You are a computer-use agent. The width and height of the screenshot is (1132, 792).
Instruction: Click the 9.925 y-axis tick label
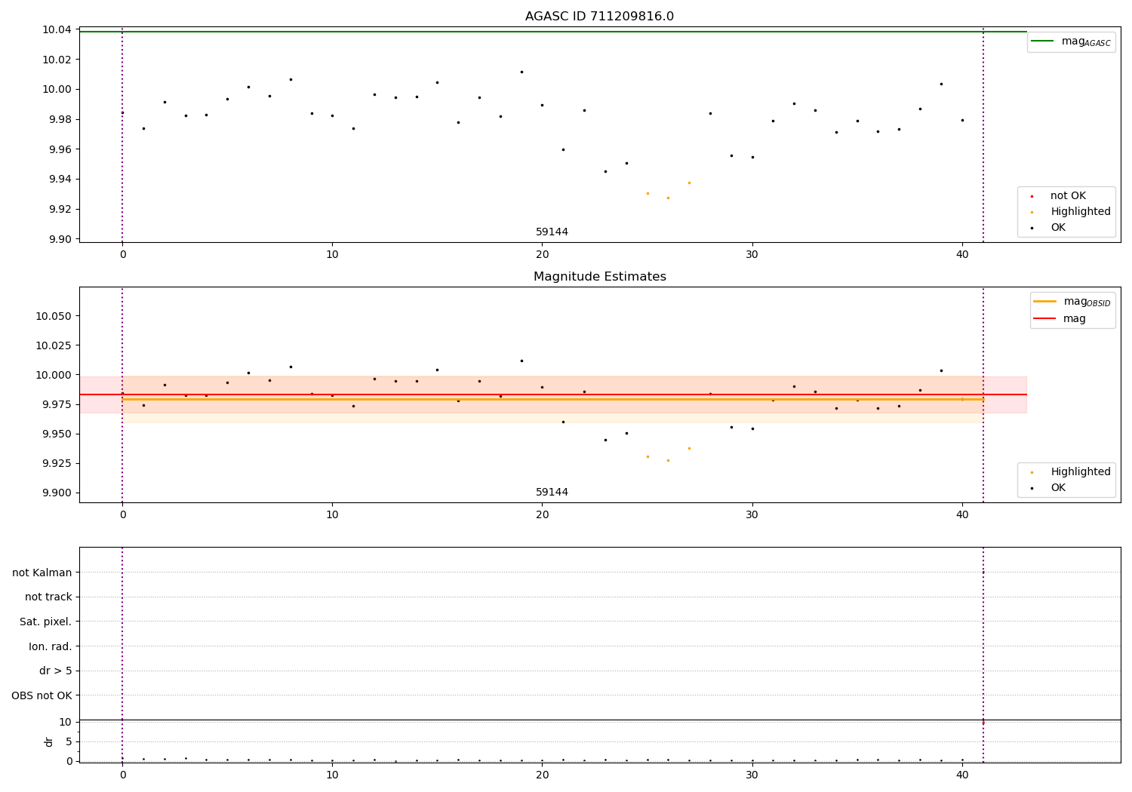coord(57,463)
